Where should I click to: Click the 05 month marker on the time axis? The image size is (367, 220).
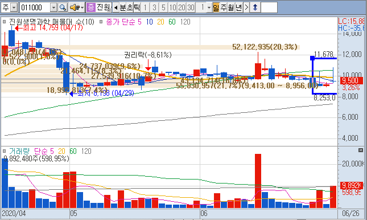pos(73,213)
